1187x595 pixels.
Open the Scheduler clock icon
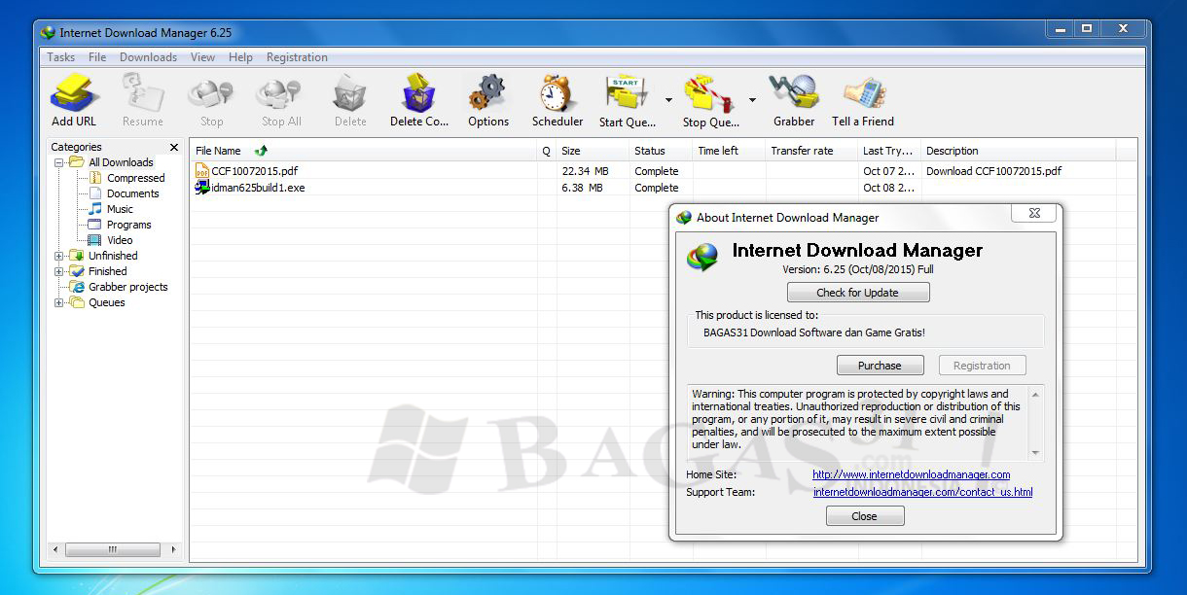pos(557,93)
